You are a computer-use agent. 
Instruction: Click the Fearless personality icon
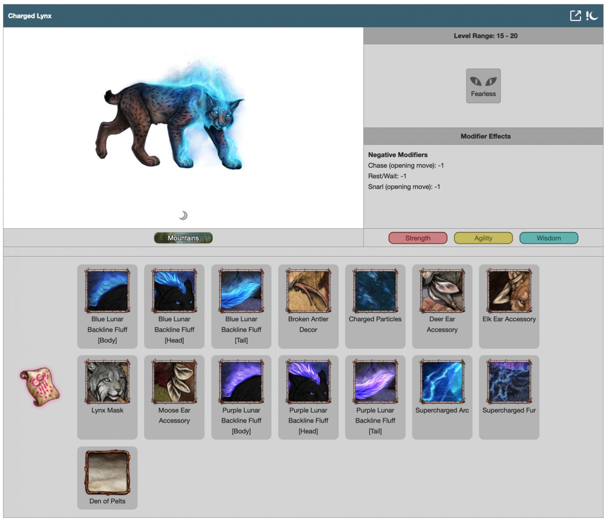pyautogui.click(x=483, y=86)
